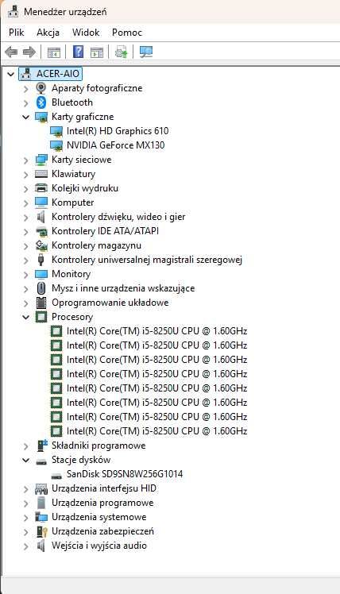The width and height of the screenshot is (340, 594).
Task: Click the Menedżer urządzeń title bar icon
Action: [14, 12]
